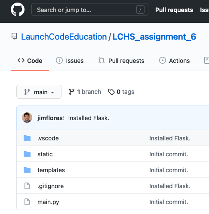Screen dimensions: 209x214
Task: Switch to the Actions tab
Action: (175, 61)
